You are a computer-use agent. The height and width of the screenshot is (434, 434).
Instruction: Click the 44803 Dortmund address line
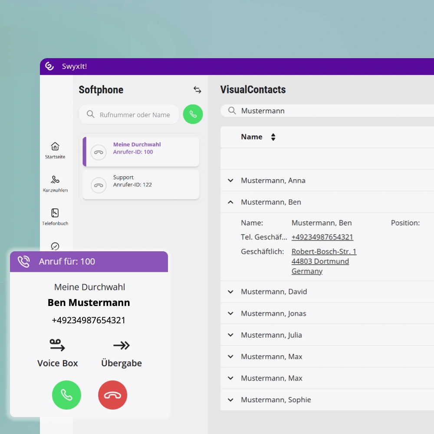point(320,261)
